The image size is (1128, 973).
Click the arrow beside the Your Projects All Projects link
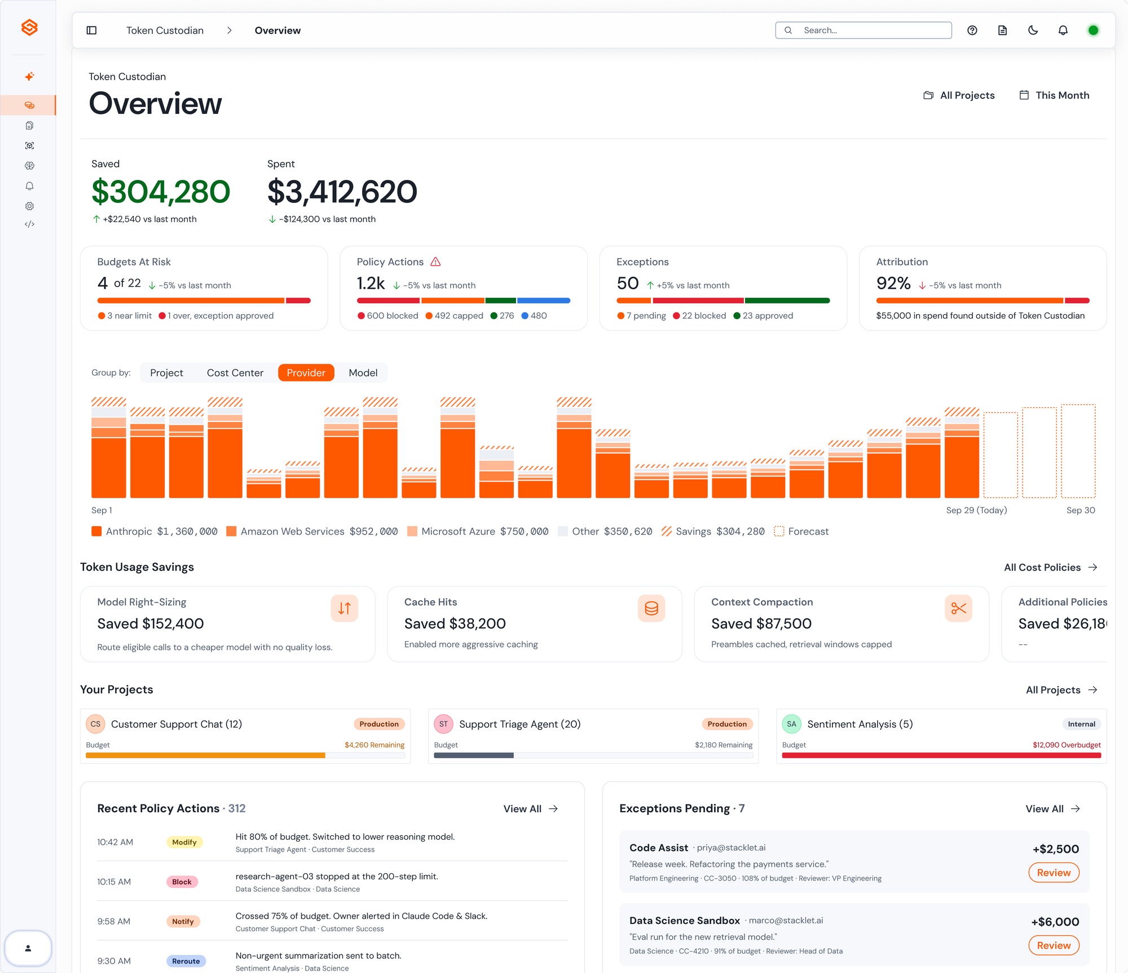[x=1093, y=690]
